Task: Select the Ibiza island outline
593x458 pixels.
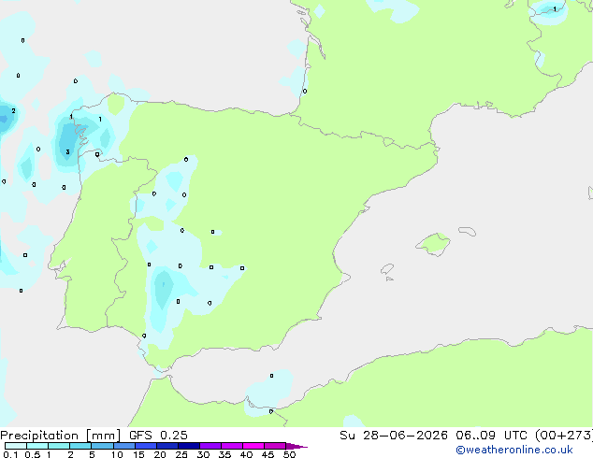Action: click(x=387, y=269)
